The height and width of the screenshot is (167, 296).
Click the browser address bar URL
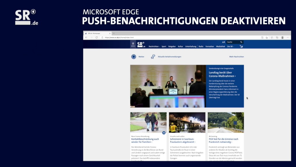(x=119, y=37)
